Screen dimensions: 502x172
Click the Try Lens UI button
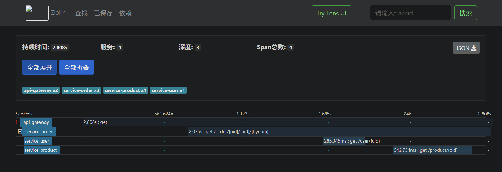point(331,13)
